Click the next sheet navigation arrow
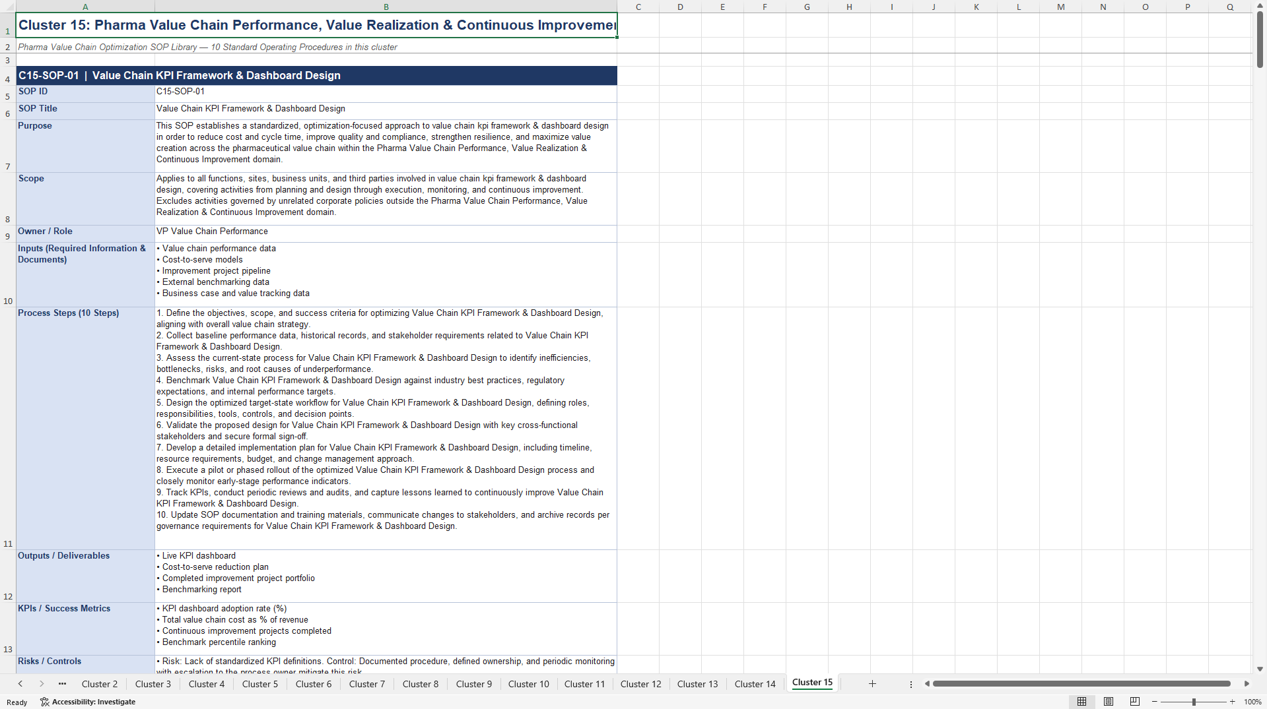The width and height of the screenshot is (1267, 709). tap(42, 684)
